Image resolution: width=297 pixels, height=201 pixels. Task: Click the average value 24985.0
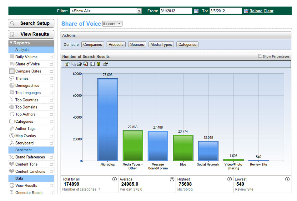[130, 184]
